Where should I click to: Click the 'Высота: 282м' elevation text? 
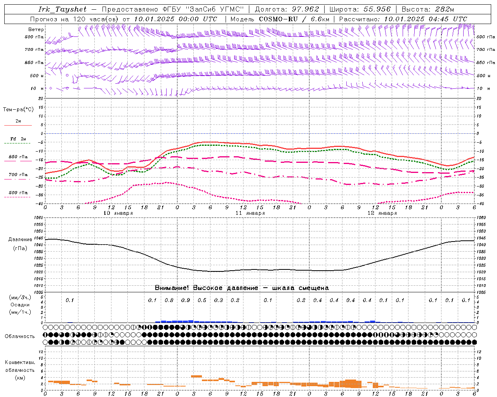pos(428,9)
